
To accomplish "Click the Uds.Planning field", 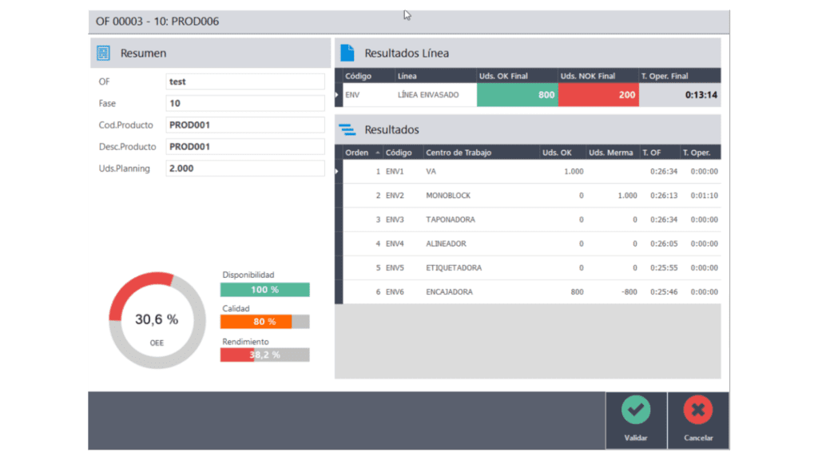I will [x=245, y=169].
